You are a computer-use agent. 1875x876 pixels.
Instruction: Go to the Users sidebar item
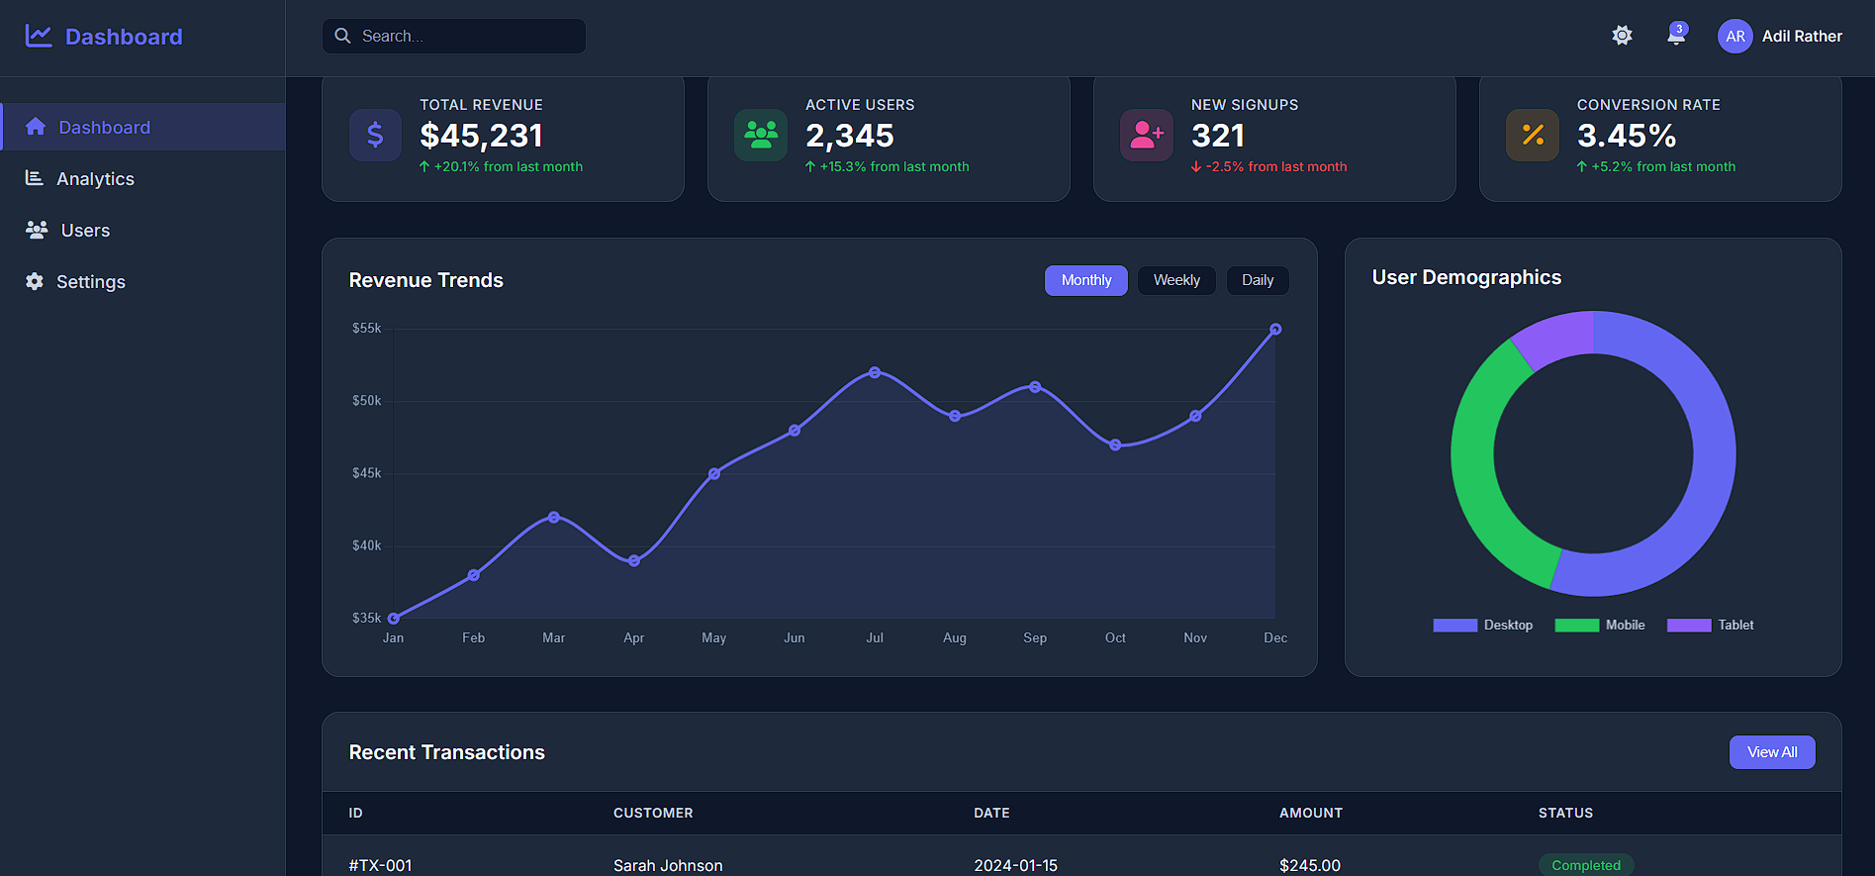pyautogui.click(x=143, y=230)
